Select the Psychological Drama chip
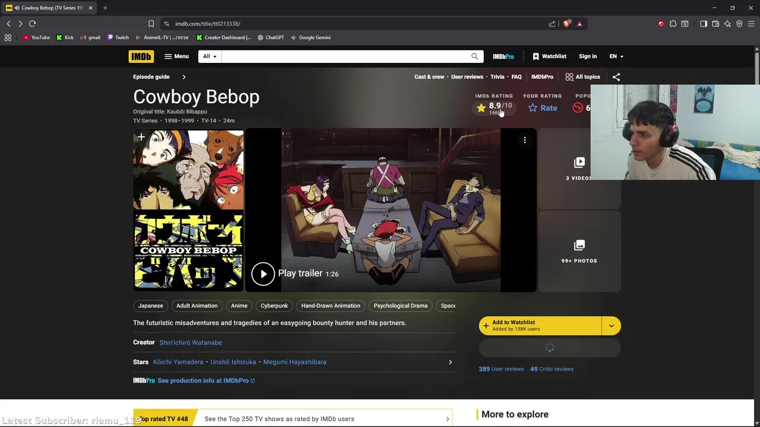Image resolution: width=760 pixels, height=427 pixels. [x=401, y=305]
